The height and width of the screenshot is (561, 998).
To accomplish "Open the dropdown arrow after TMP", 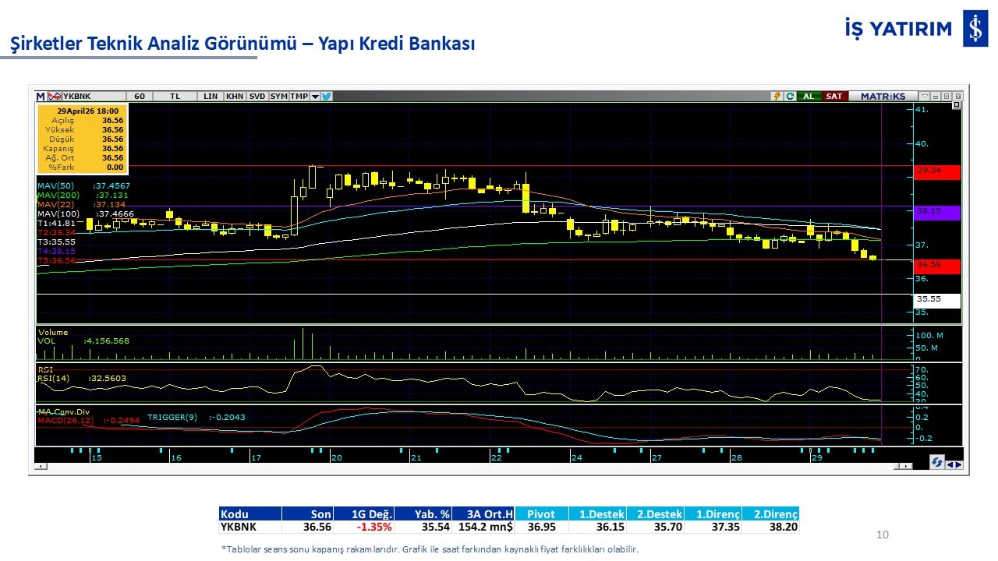I will pyautogui.click(x=315, y=97).
